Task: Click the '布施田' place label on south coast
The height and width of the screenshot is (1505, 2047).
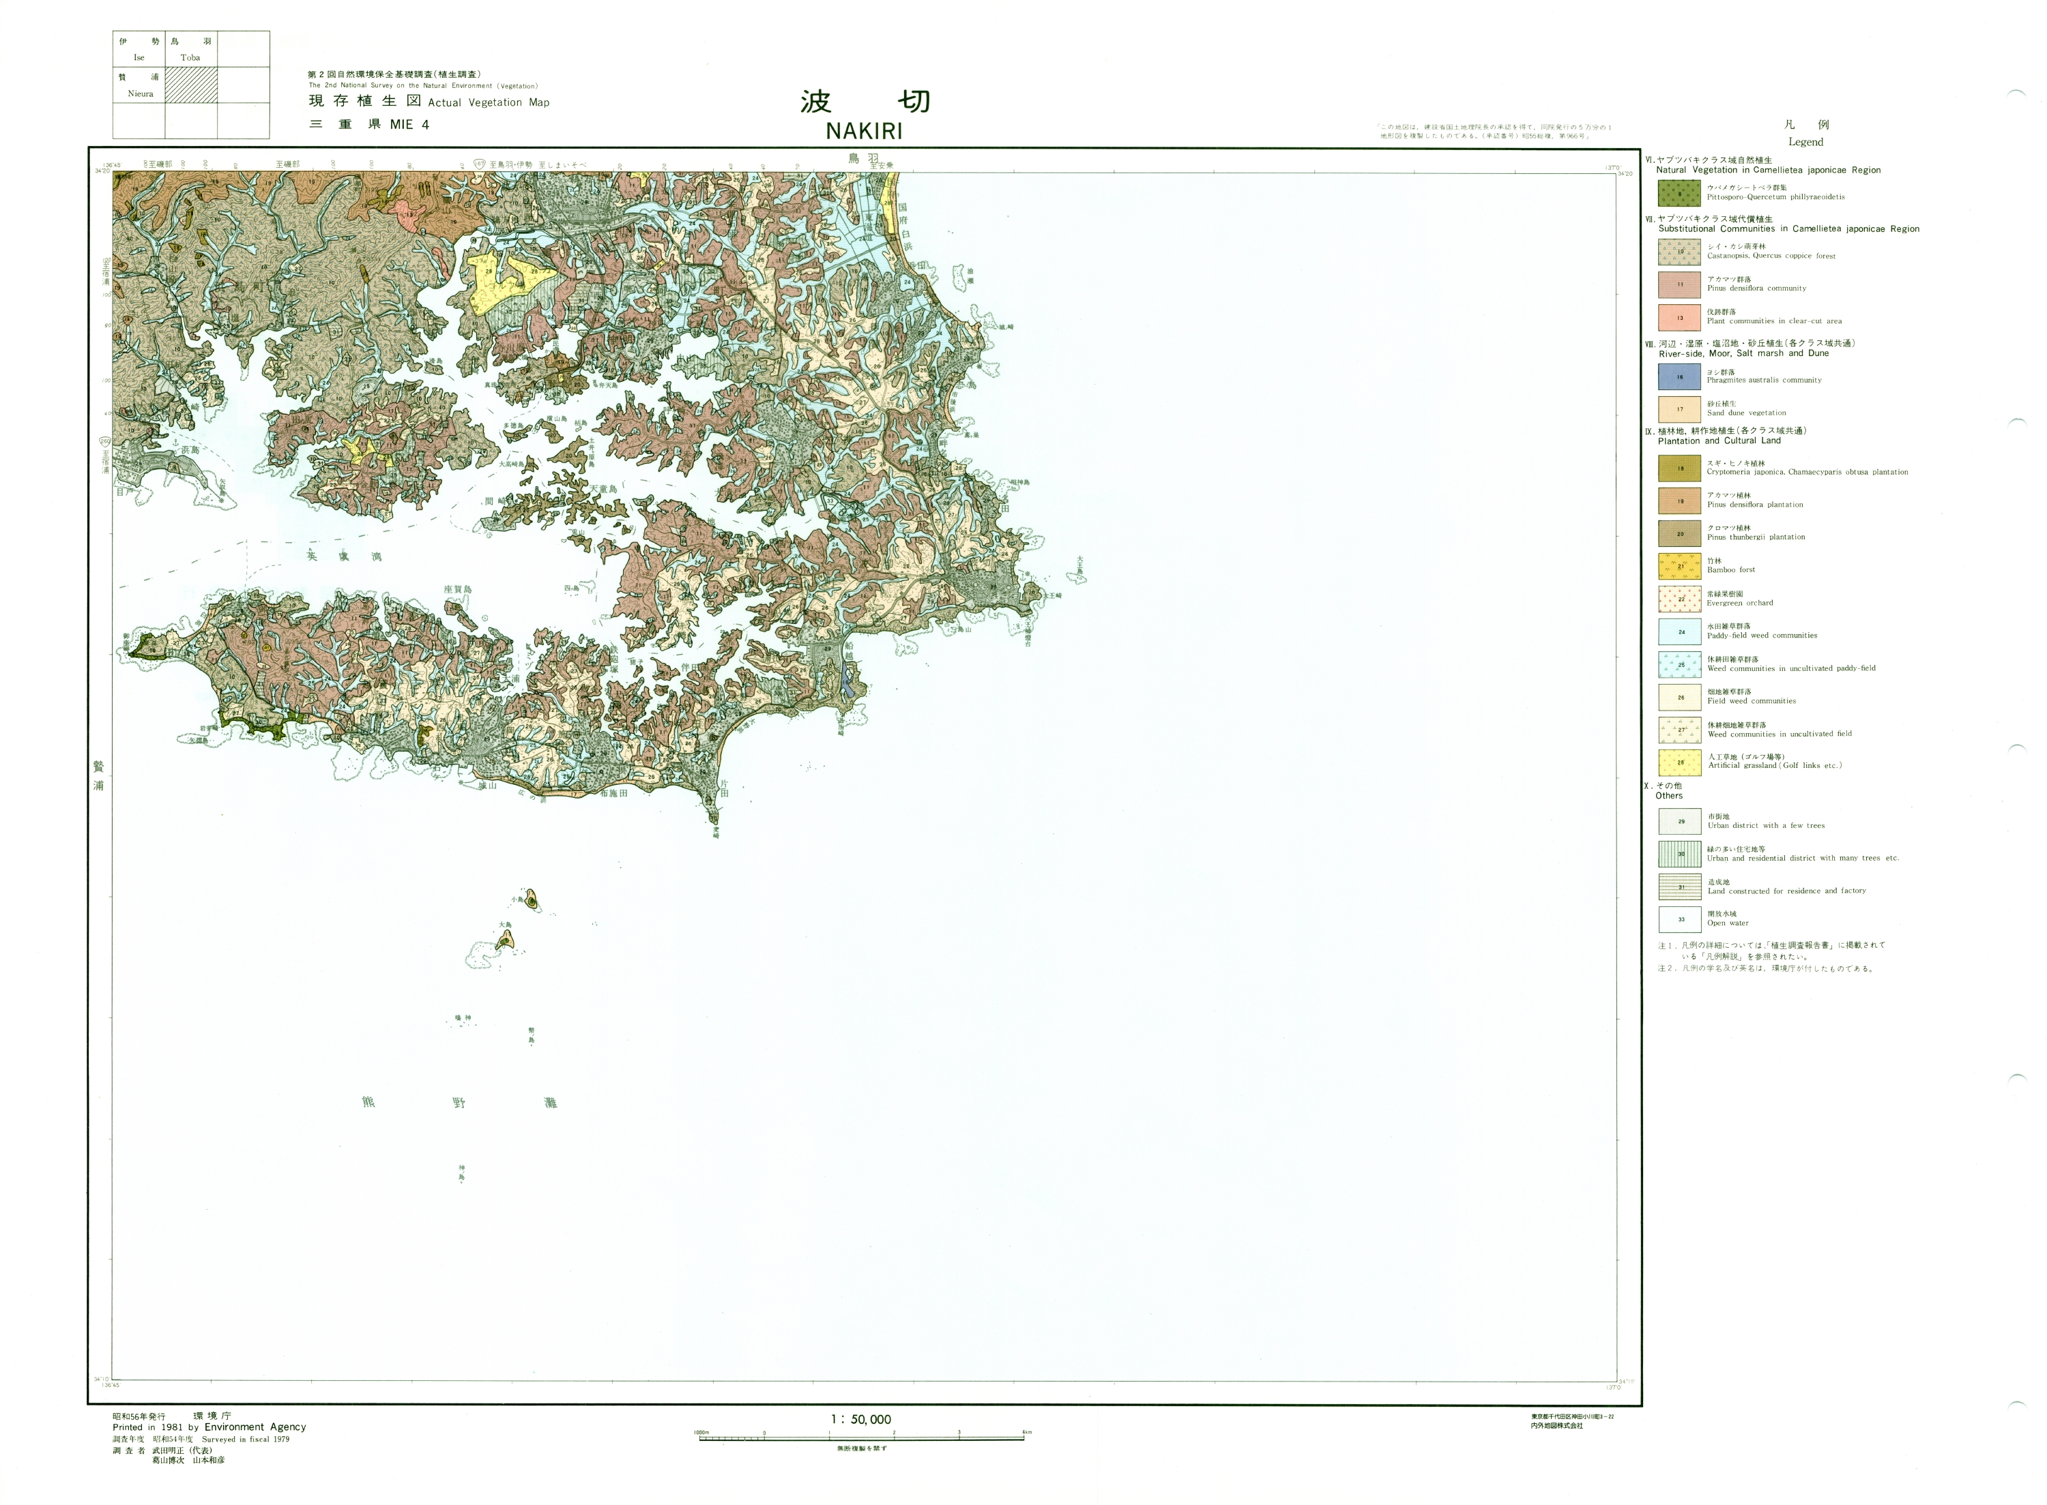Action: 613,794
